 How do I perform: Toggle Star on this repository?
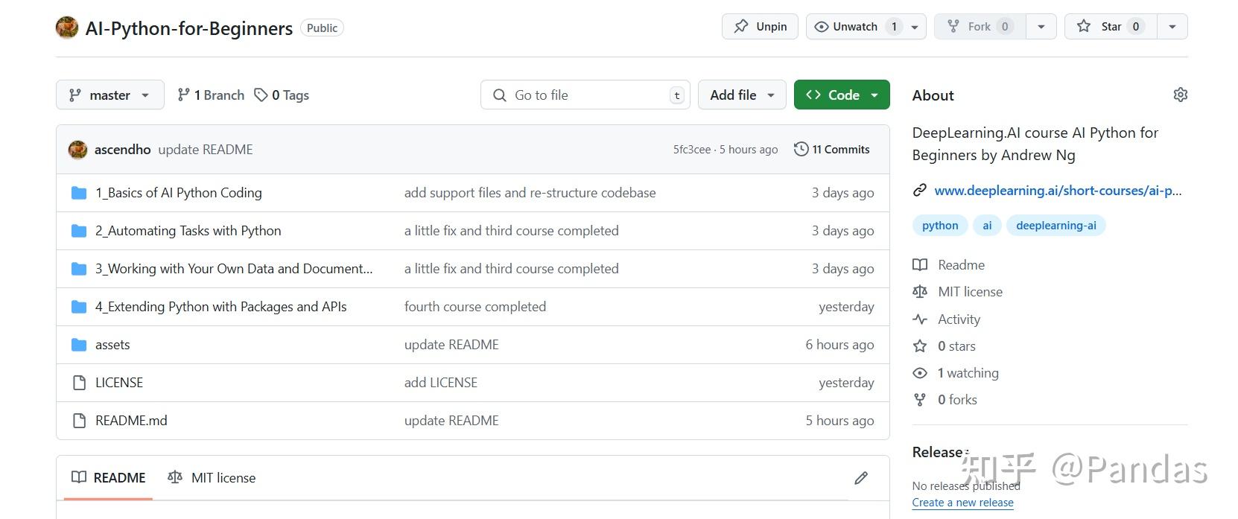click(x=1111, y=27)
